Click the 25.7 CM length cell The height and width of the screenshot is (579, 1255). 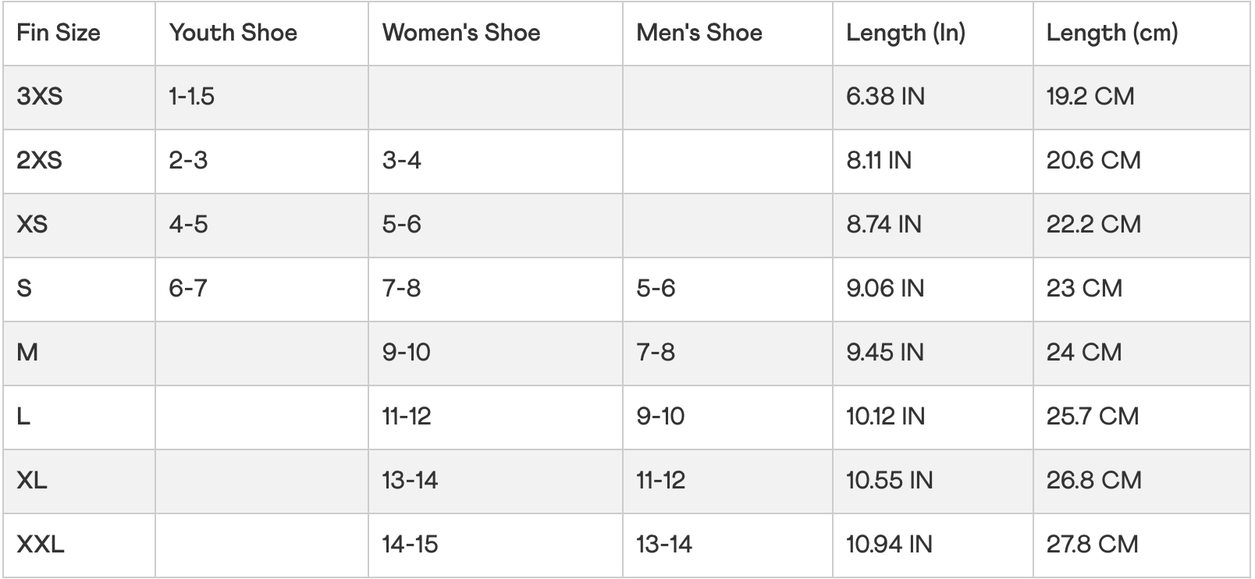coord(1093,417)
